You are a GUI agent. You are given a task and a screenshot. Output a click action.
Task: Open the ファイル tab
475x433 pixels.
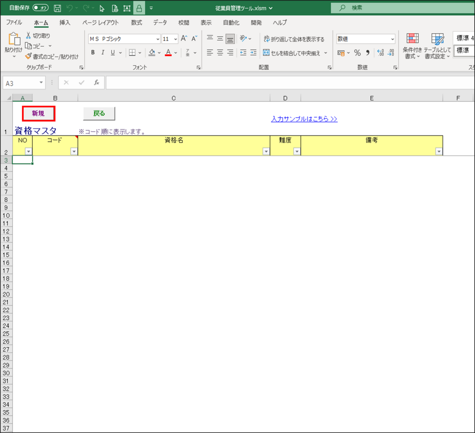(14, 23)
